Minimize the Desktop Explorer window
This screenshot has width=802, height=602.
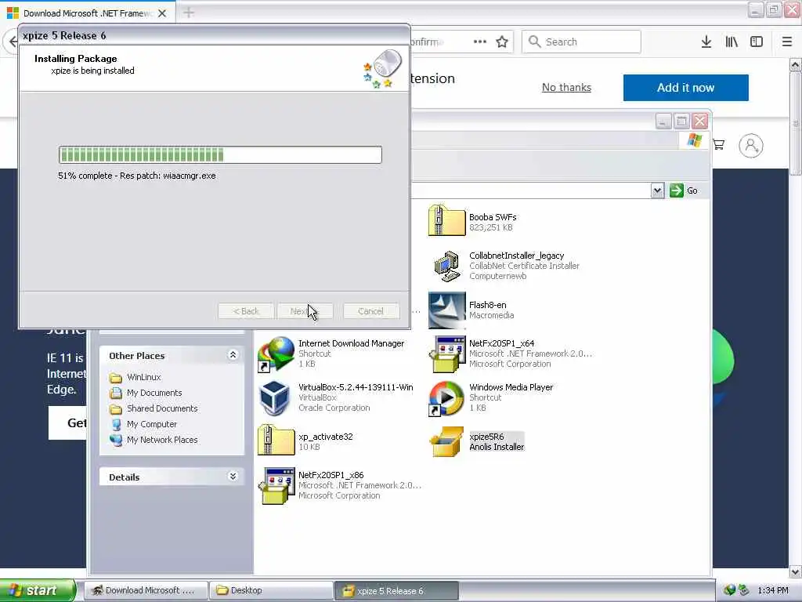point(663,121)
